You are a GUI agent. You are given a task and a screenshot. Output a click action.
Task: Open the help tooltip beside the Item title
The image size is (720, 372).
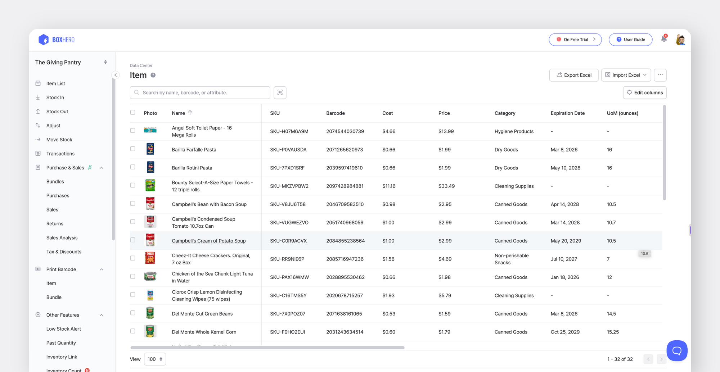153,75
